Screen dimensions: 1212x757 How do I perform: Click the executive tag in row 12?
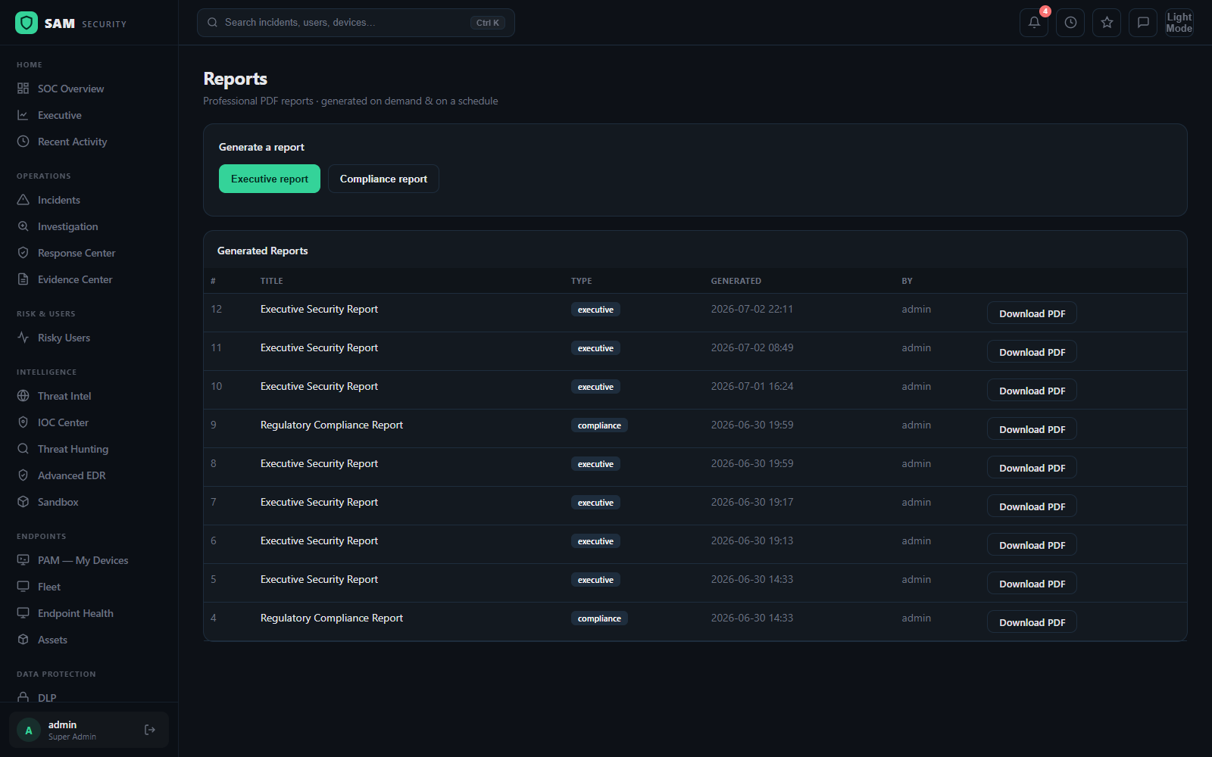595,310
